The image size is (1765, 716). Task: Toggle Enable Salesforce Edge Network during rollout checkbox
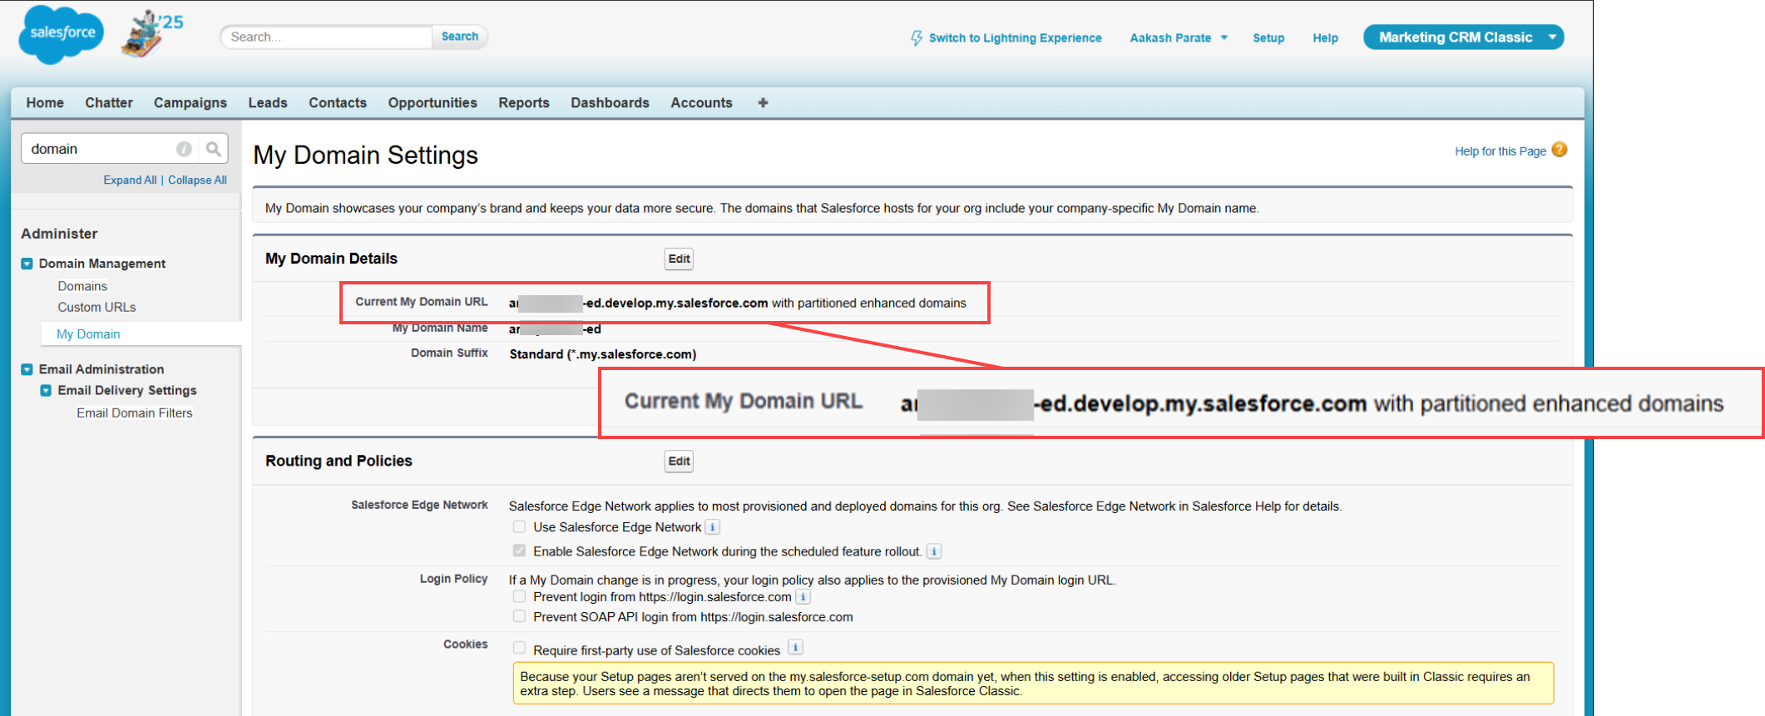click(519, 551)
